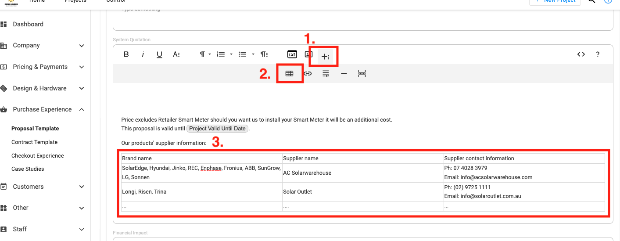Insert a page break

click(x=362, y=74)
